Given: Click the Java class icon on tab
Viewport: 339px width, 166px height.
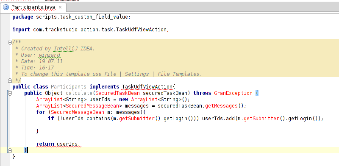Looking at the screenshot, I should 6,7.
